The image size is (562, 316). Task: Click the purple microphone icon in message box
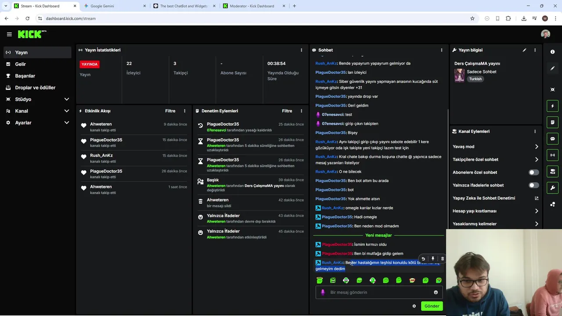(x=323, y=292)
